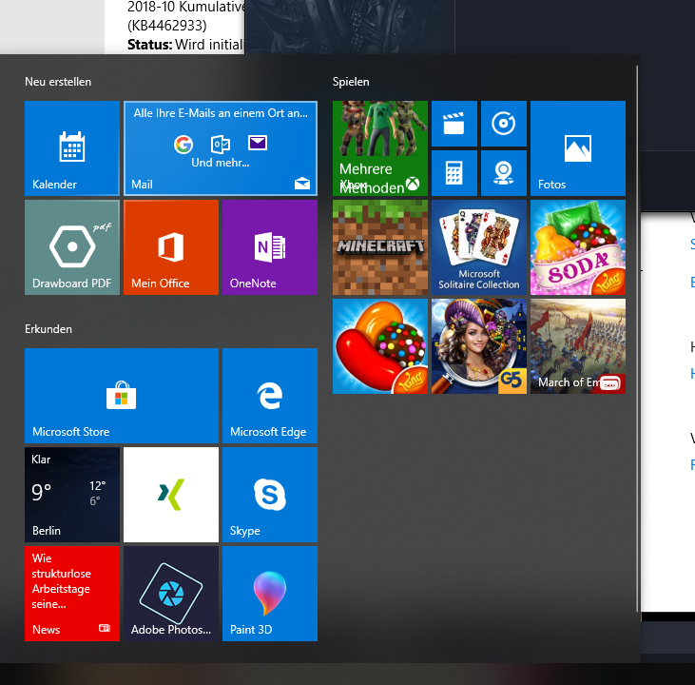The width and height of the screenshot is (695, 685).
Task: Open the Fotos tile
Action: (578, 148)
